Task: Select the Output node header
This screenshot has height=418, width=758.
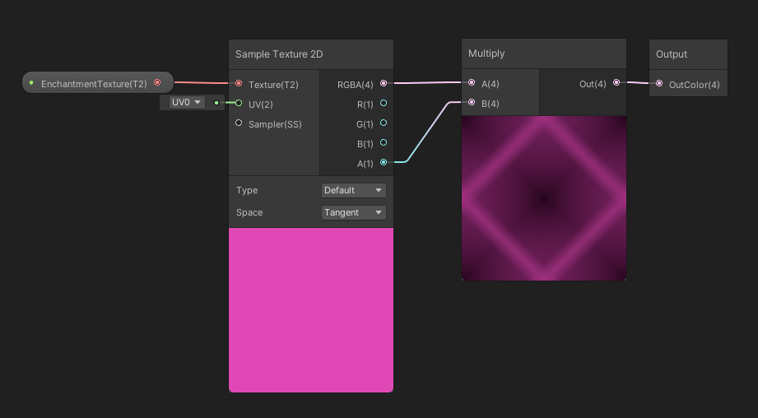Action: pyautogui.click(x=687, y=54)
